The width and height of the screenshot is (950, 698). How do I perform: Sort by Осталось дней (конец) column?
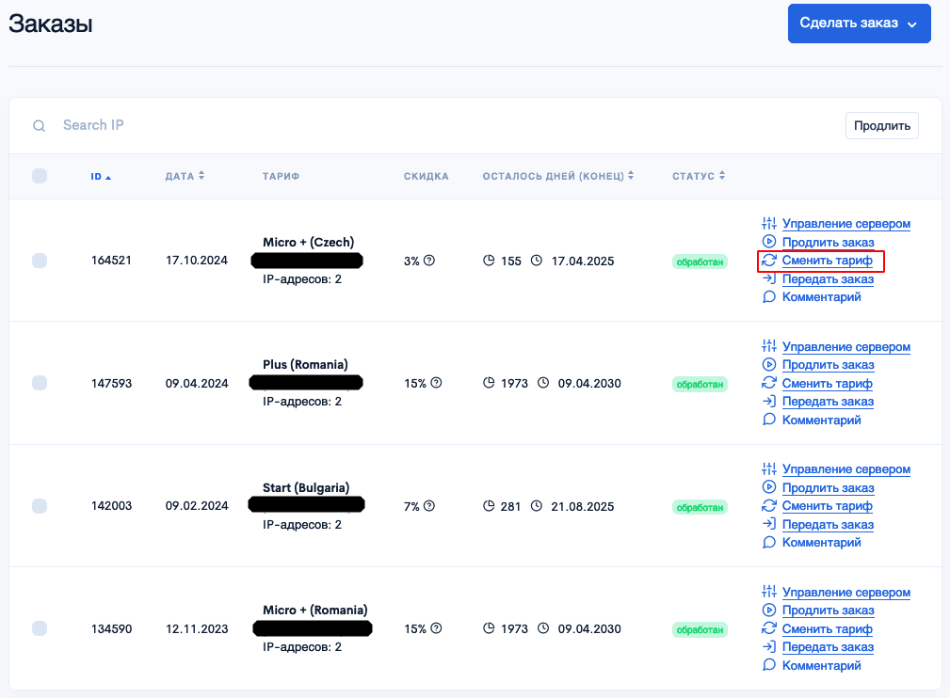pos(558,176)
